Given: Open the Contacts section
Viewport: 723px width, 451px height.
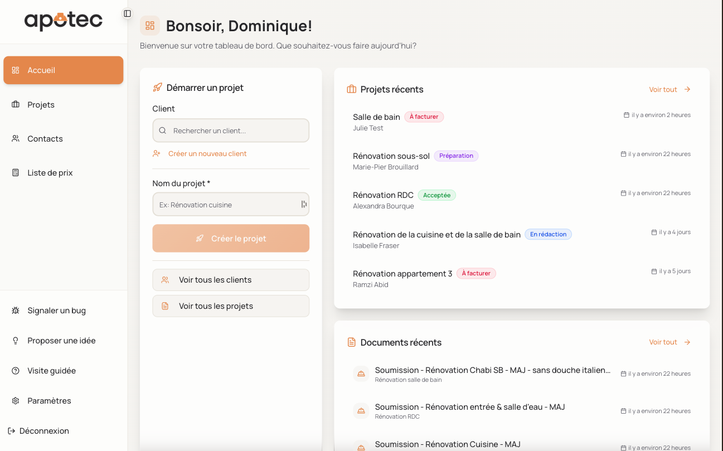Looking at the screenshot, I should coord(64,139).
